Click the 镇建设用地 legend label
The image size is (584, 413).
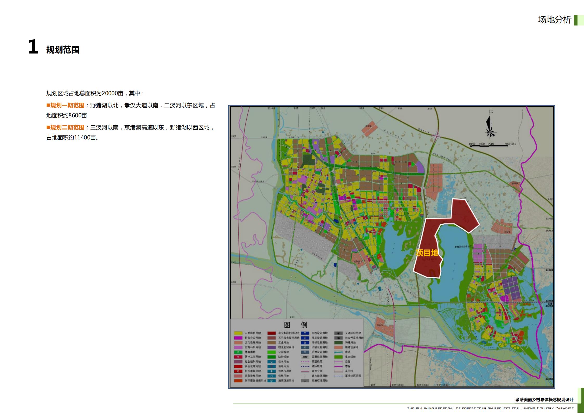tap(352, 347)
